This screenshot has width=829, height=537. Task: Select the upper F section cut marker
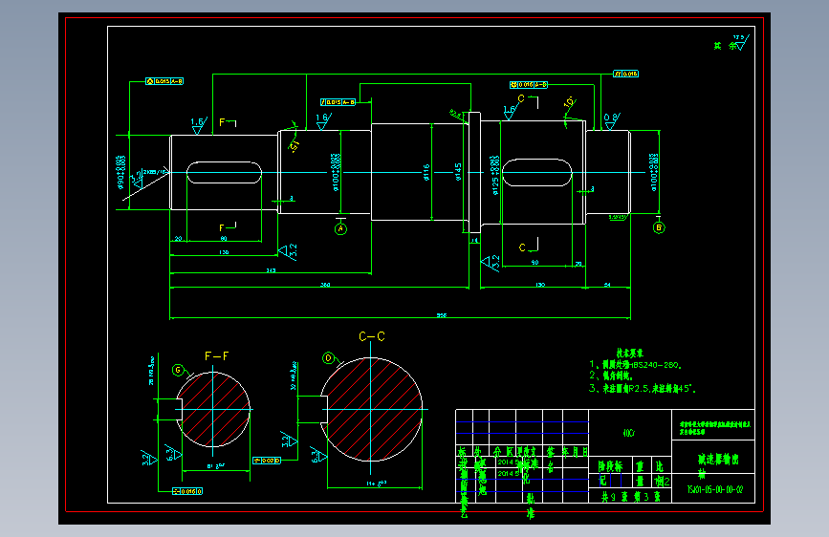pos(228,122)
